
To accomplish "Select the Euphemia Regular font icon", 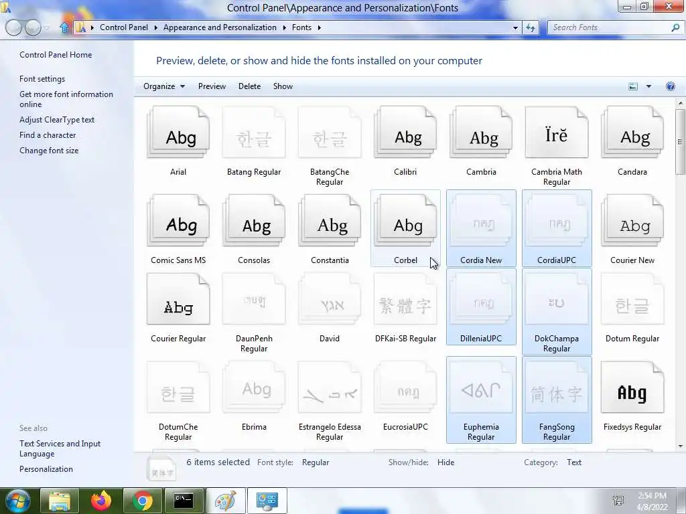I will 481,388.
